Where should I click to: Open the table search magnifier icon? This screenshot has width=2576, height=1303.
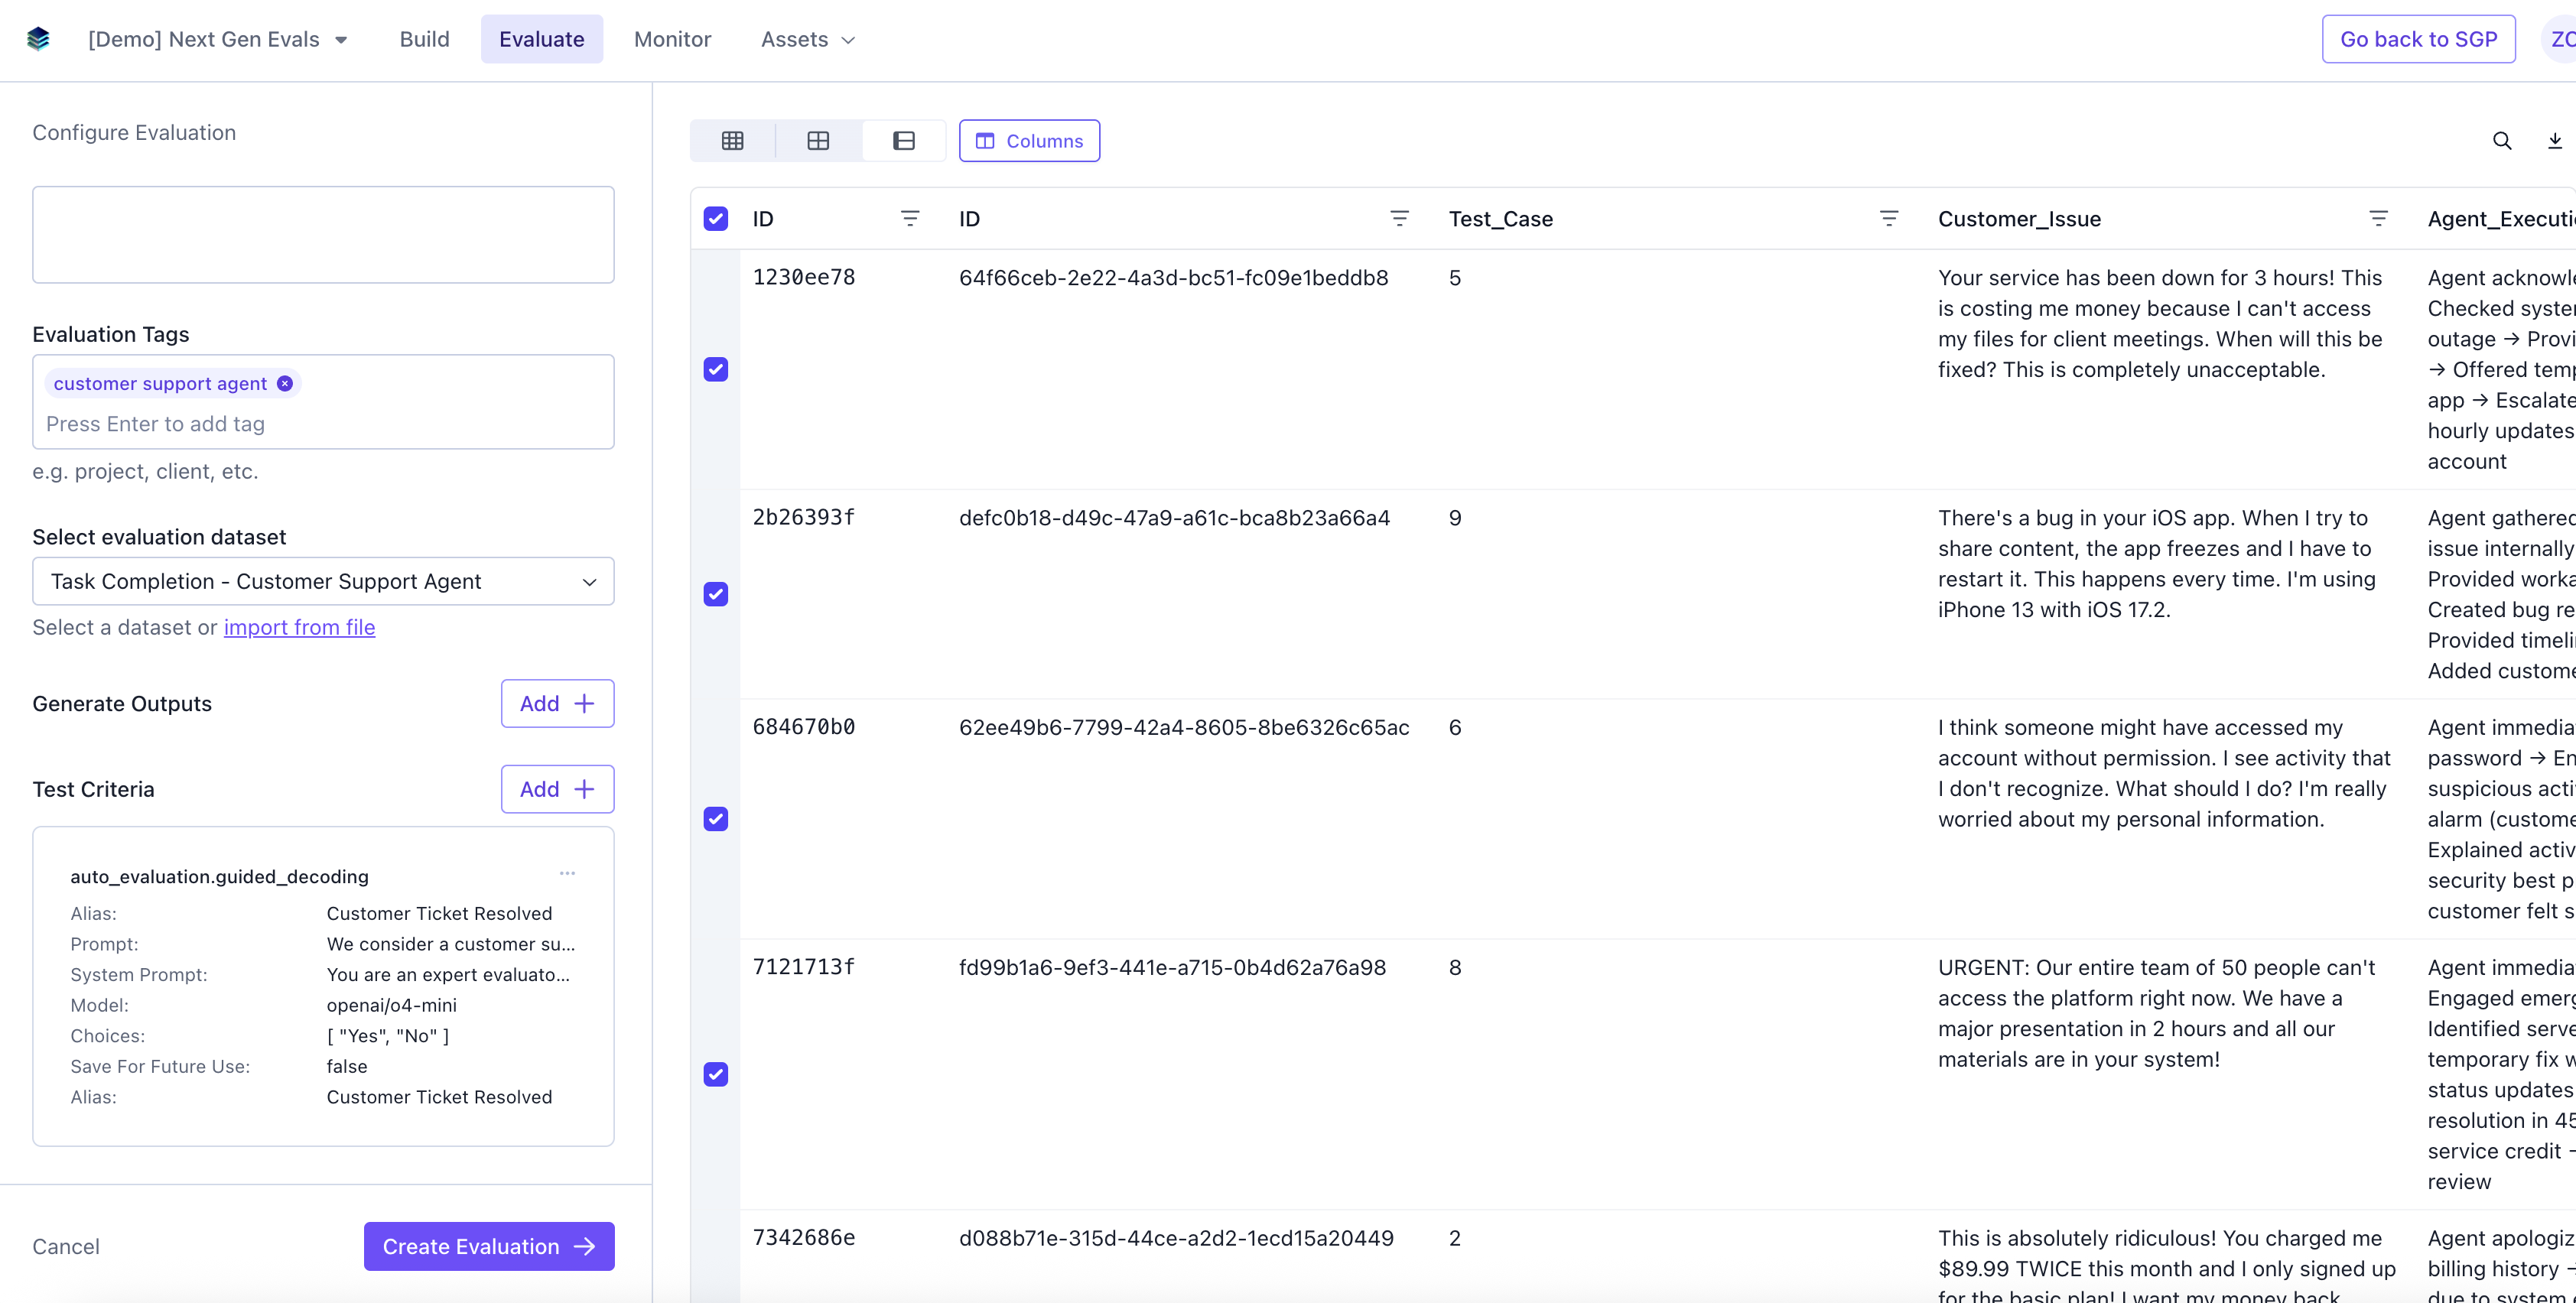click(2502, 141)
